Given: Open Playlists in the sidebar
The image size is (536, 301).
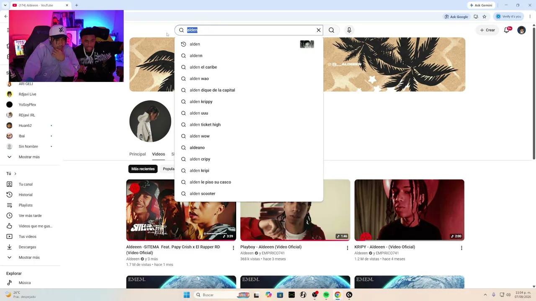Looking at the screenshot, I should (30, 205).
